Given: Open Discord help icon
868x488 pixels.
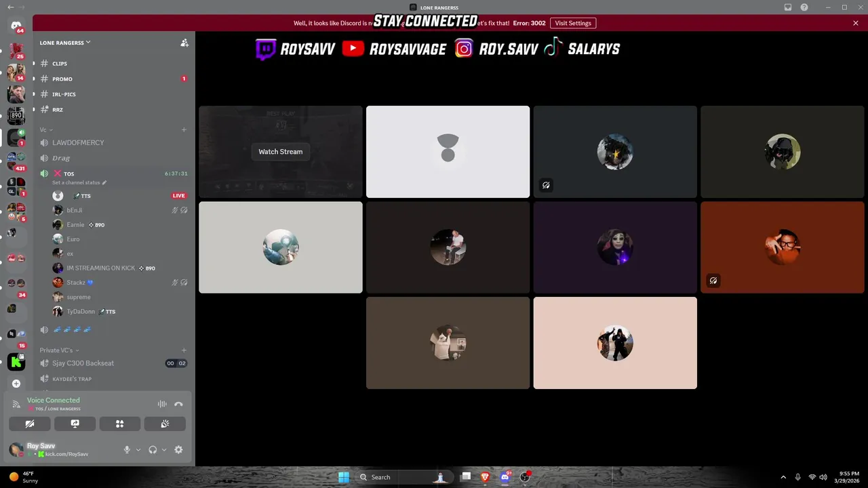Looking at the screenshot, I should coord(804,7).
